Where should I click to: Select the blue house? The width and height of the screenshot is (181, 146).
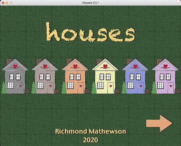tap(135, 76)
